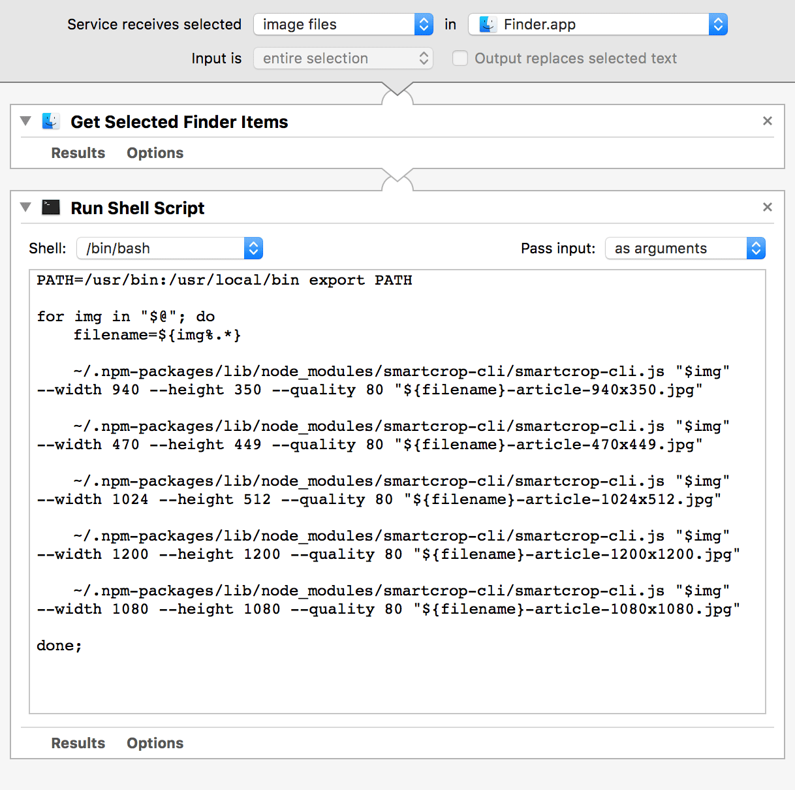Click the terminal icon beside Run Shell Script
Image resolution: width=795 pixels, height=790 pixels.
click(x=51, y=208)
